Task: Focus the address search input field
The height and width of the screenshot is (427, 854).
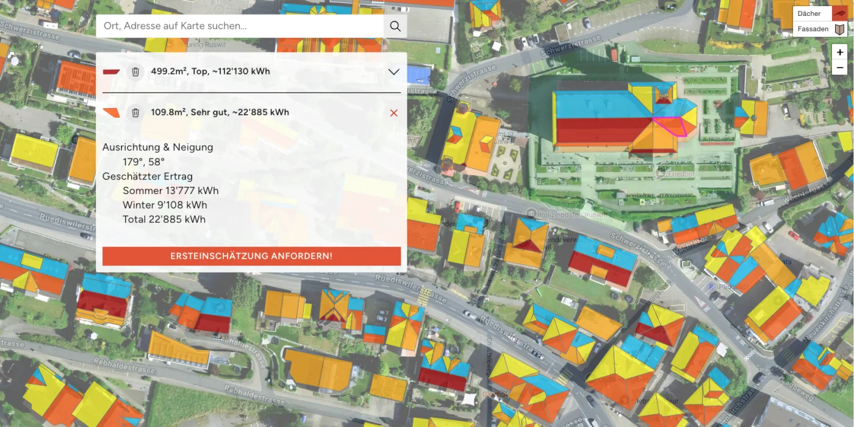Action: pos(240,26)
